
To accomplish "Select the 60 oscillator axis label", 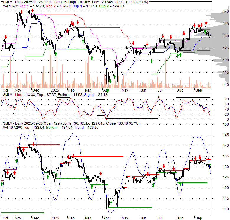I will click(x=227, y=104).
